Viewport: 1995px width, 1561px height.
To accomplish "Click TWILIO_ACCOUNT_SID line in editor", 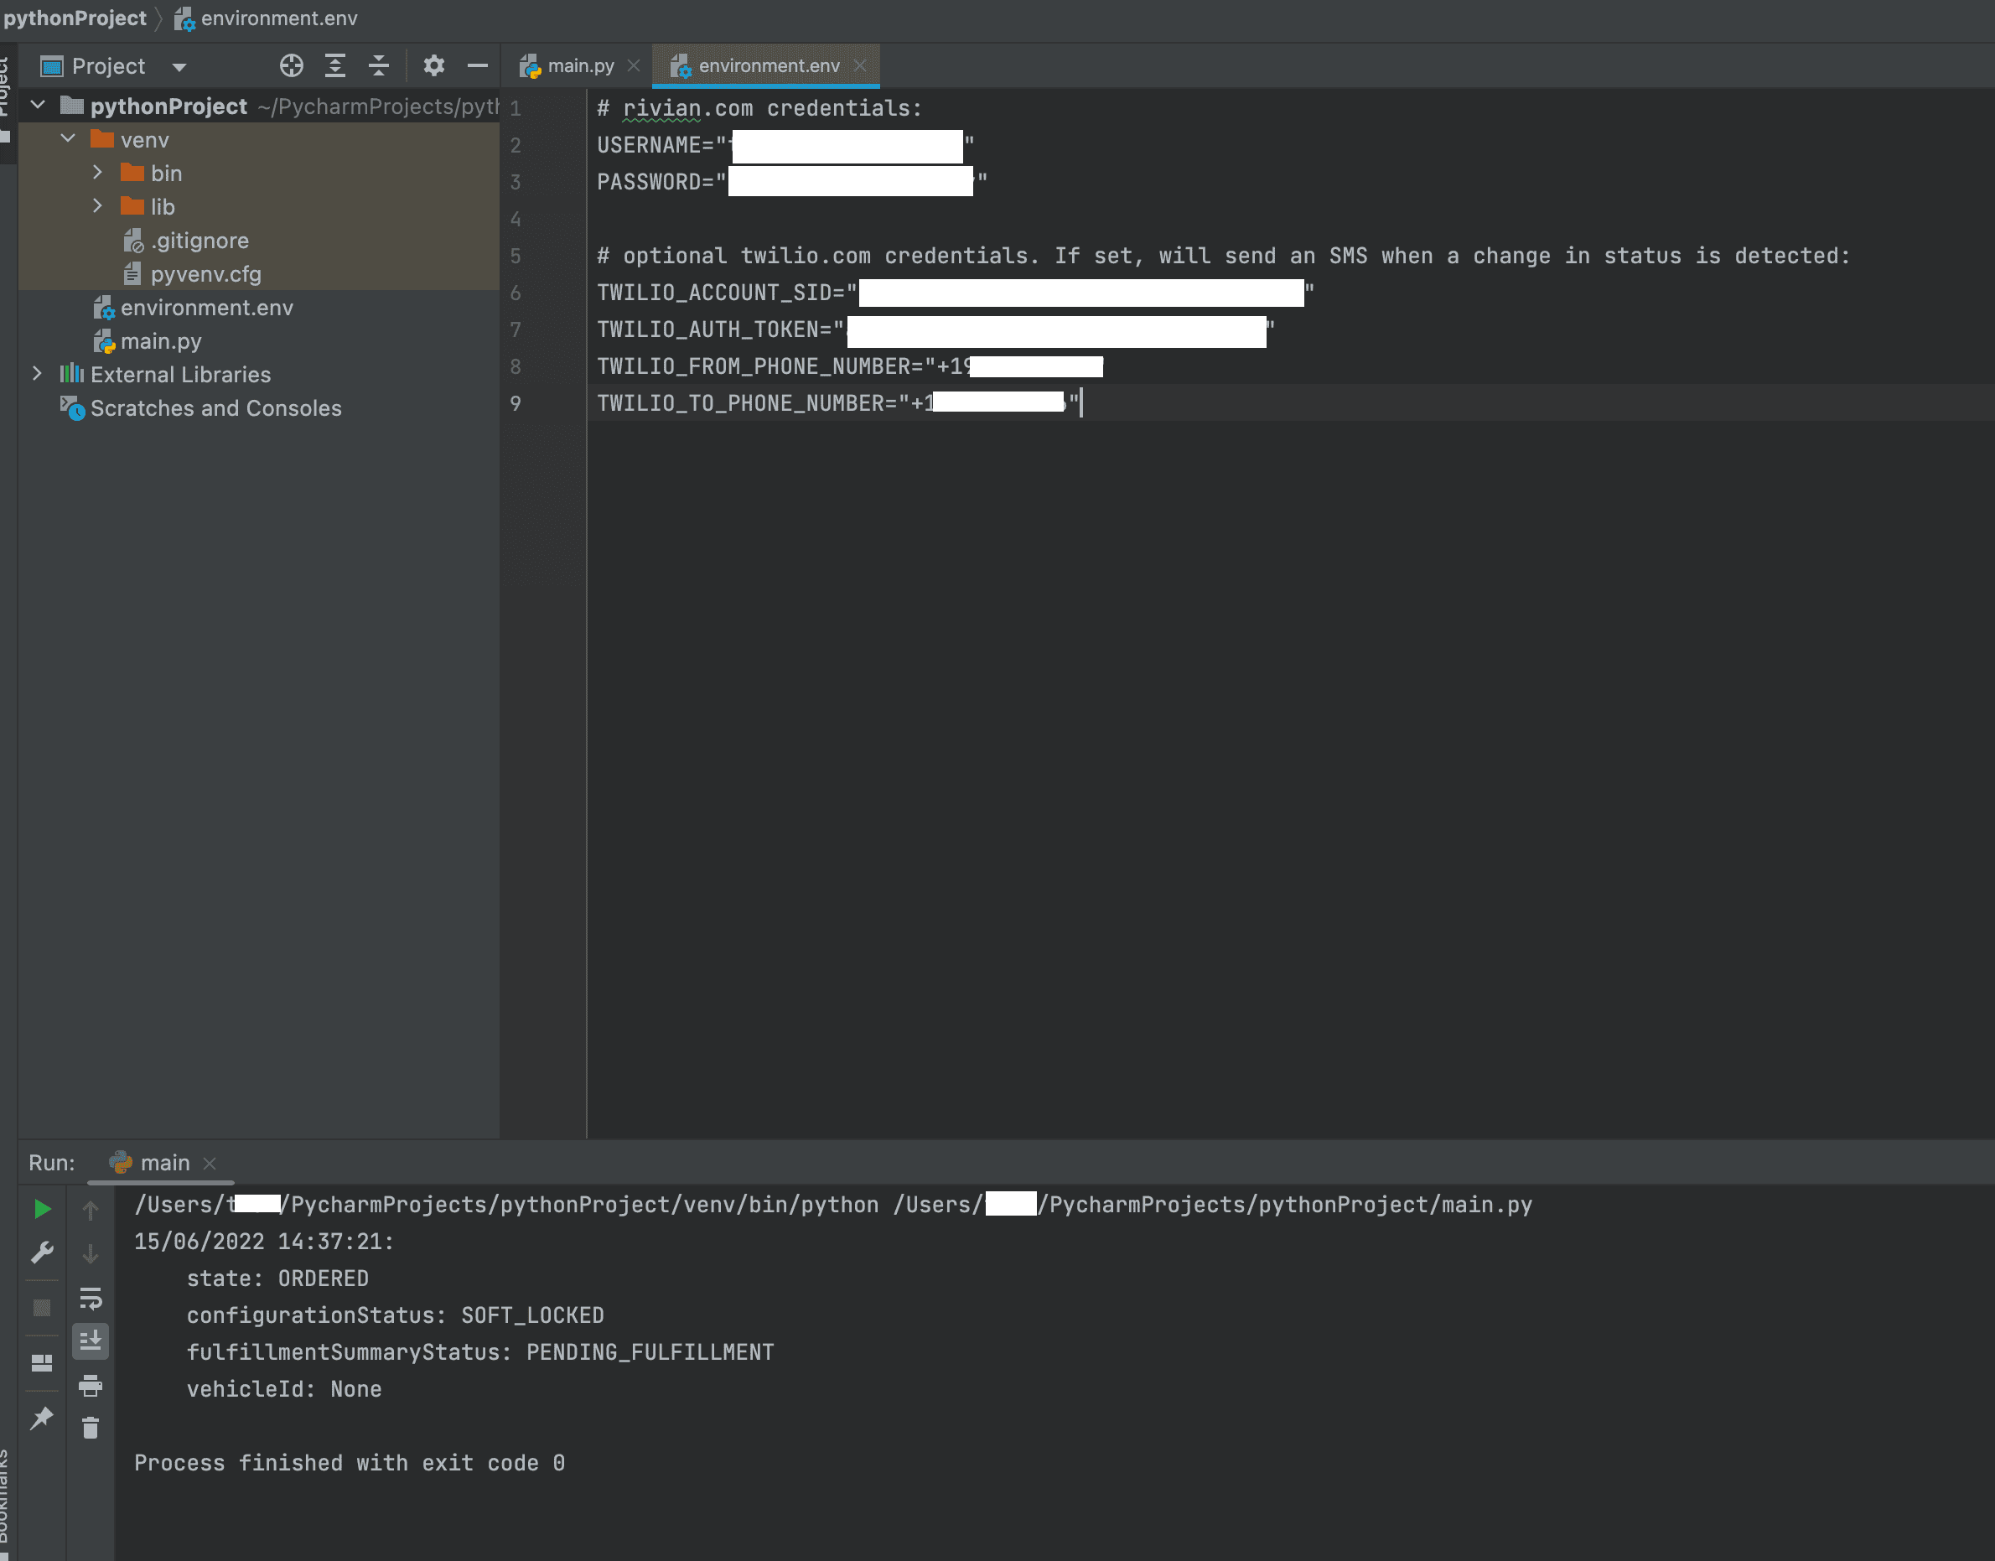I will click(956, 293).
